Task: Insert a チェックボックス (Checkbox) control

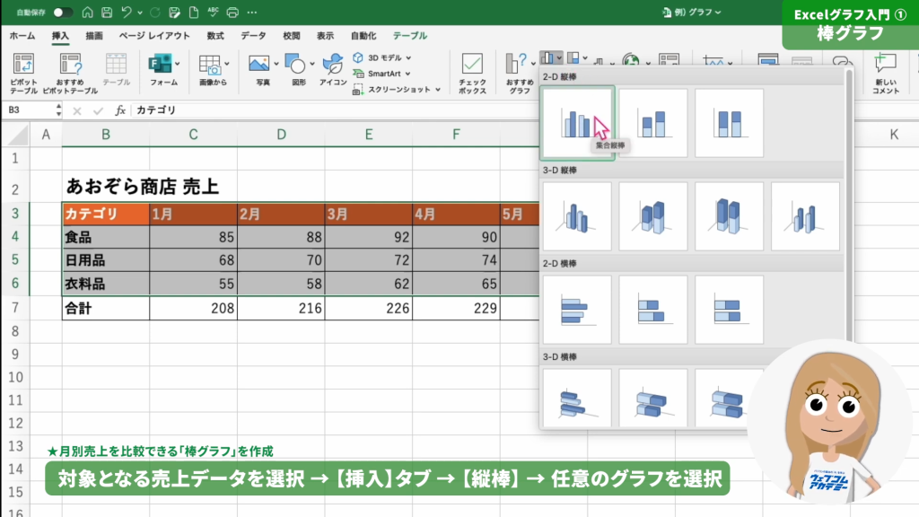Action: tap(472, 73)
